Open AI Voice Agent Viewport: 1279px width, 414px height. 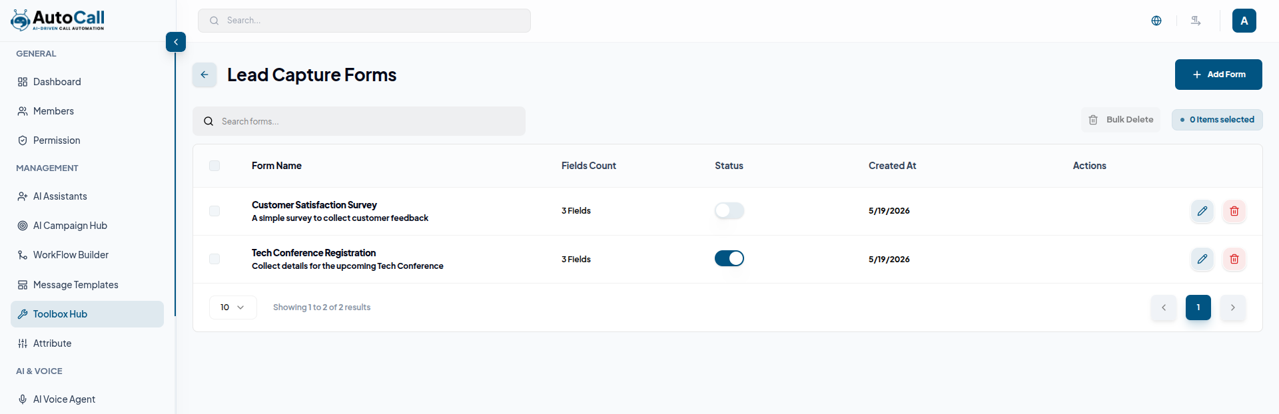coord(87,399)
